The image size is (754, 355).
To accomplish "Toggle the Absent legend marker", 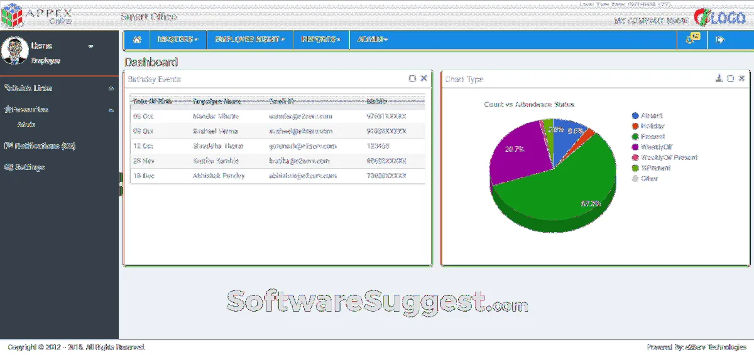I will tap(635, 116).
